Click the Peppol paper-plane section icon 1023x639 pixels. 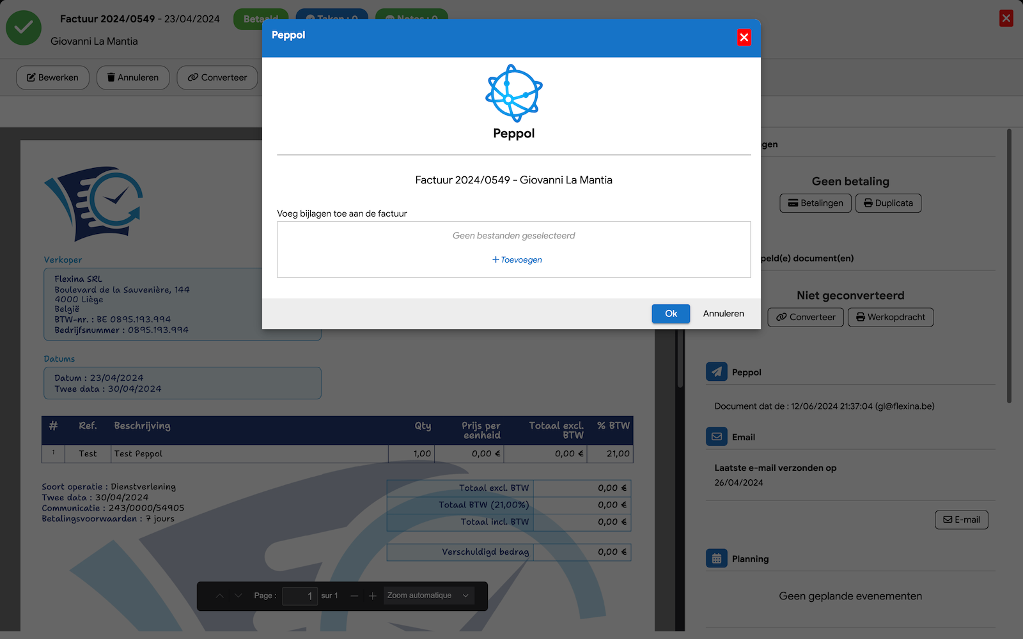click(717, 371)
